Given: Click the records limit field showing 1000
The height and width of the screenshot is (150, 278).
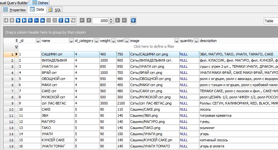Looking at the screenshot, I should tap(101, 21).
